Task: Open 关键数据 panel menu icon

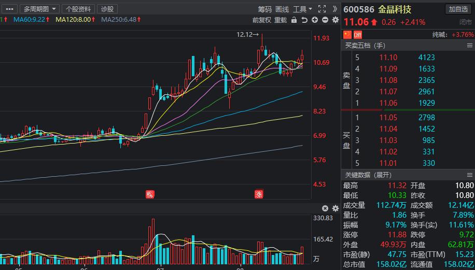Action: coord(469,175)
